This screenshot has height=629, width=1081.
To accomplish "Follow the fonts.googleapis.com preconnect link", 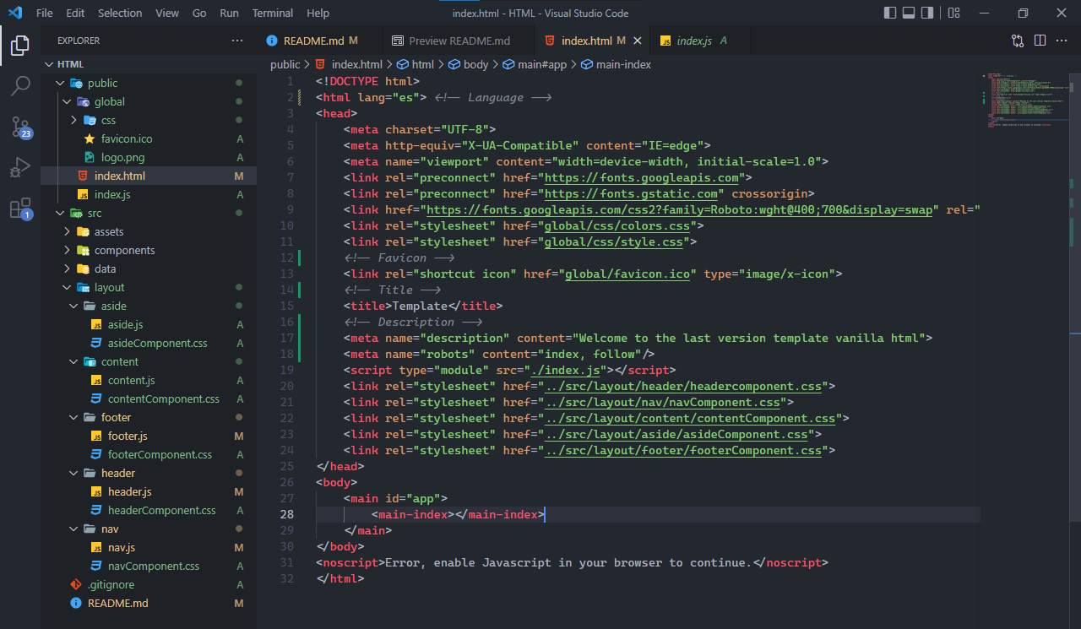I will click(x=642, y=177).
